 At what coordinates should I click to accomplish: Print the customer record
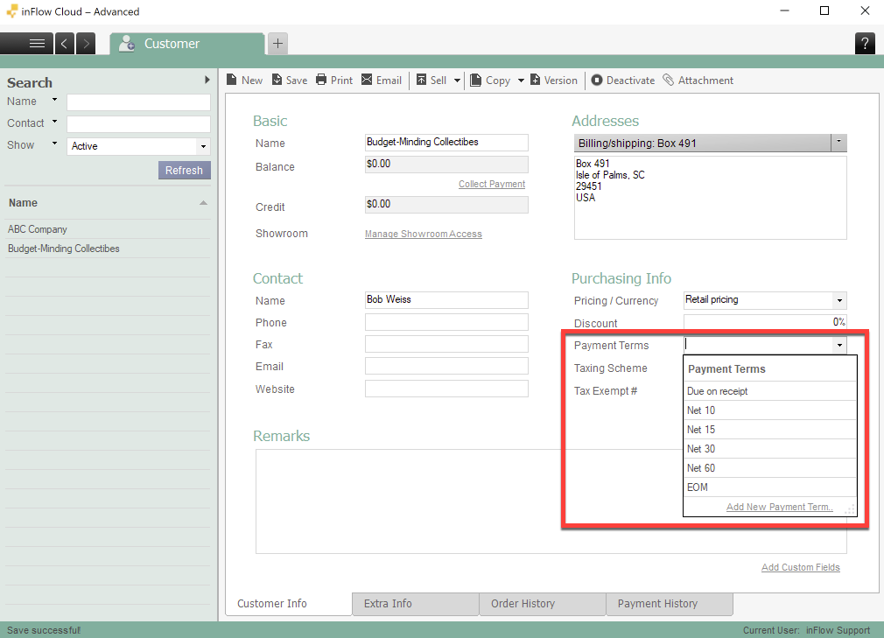click(334, 80)
